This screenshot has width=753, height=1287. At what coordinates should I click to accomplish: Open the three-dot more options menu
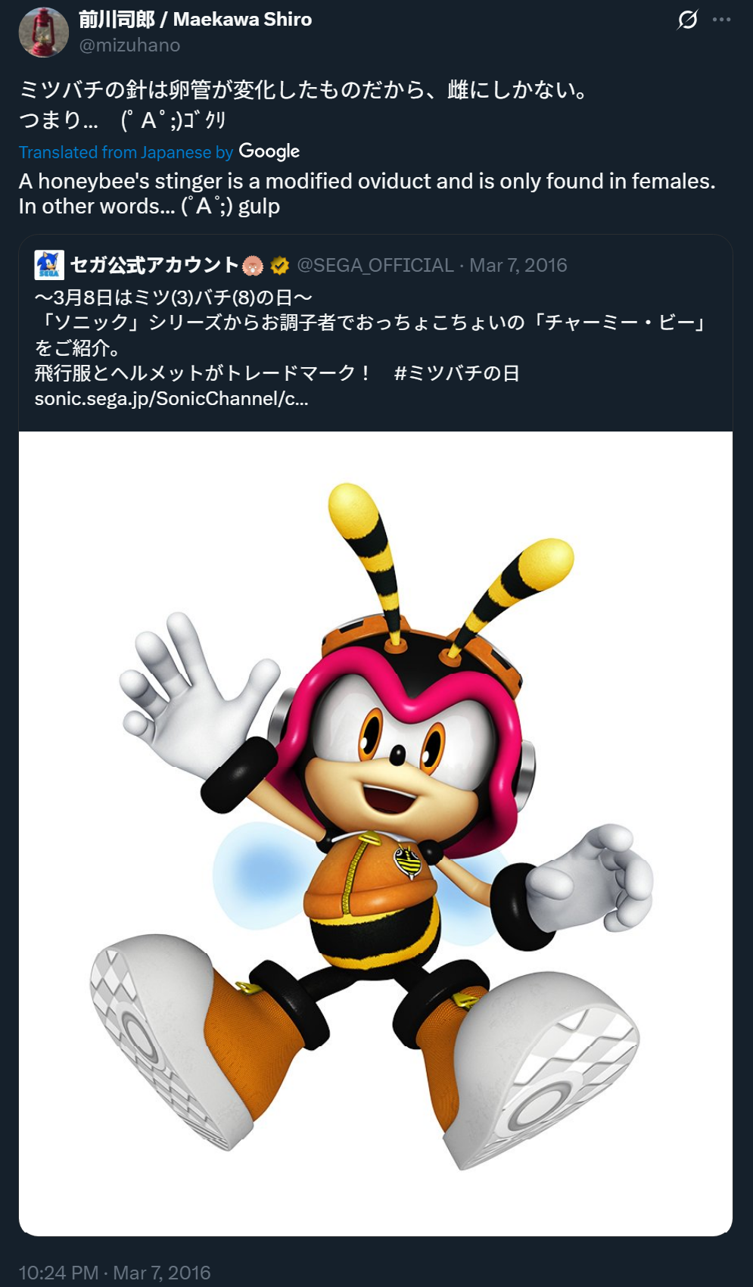[722, 20]
